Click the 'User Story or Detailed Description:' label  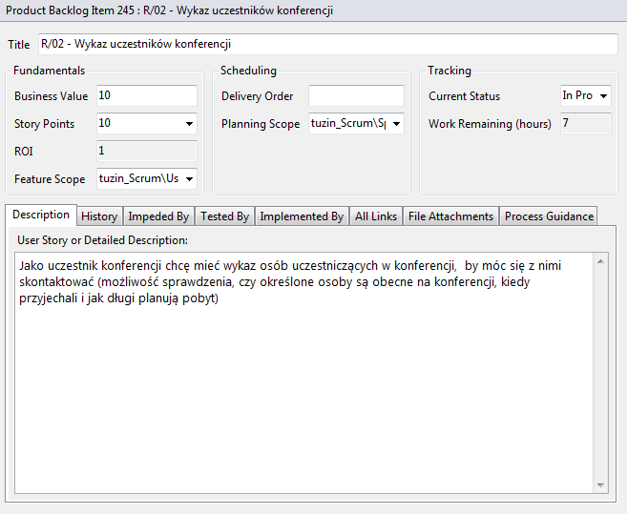tap(102, 240)
